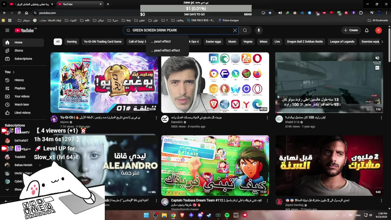Open the Zayed Gaming 2 million thumbnail

pyautogui.click(x=329, y=165)
